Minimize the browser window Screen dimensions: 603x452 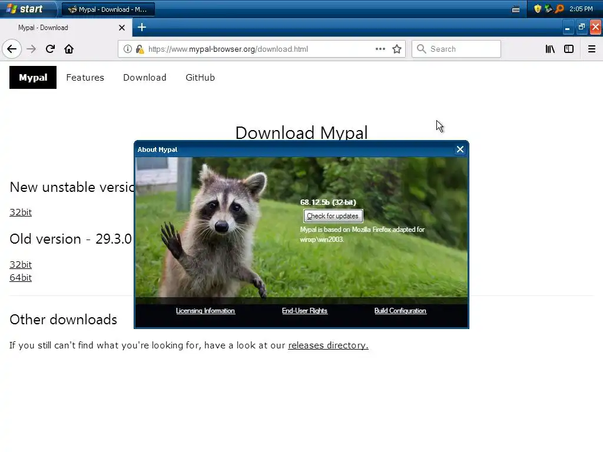point(567,27)
